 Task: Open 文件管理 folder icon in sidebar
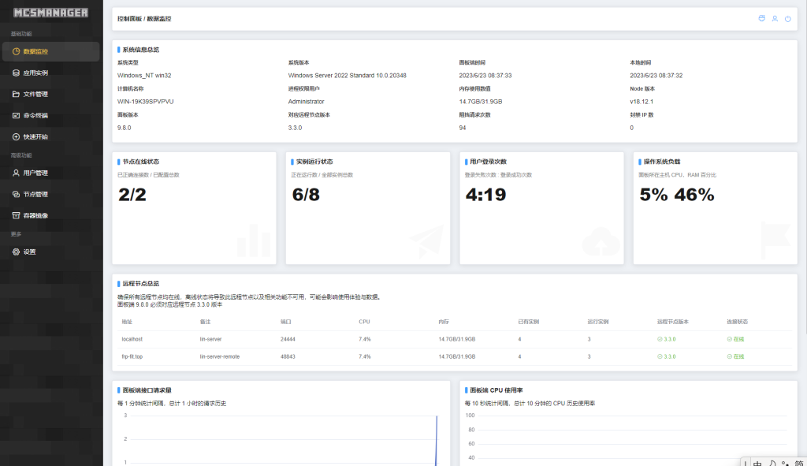pyautogui.click(x=16, y=94)
